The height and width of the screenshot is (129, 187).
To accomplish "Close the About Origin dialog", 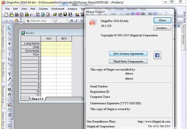I will click(162, 20).
